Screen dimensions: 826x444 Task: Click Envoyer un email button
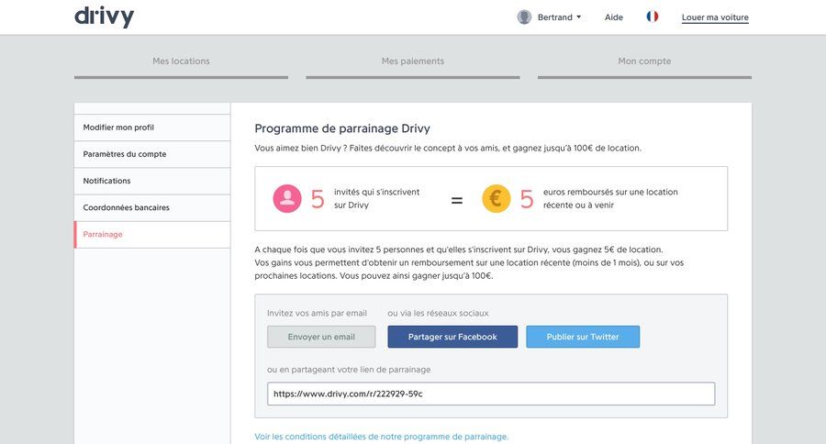(x=321, y=337)
